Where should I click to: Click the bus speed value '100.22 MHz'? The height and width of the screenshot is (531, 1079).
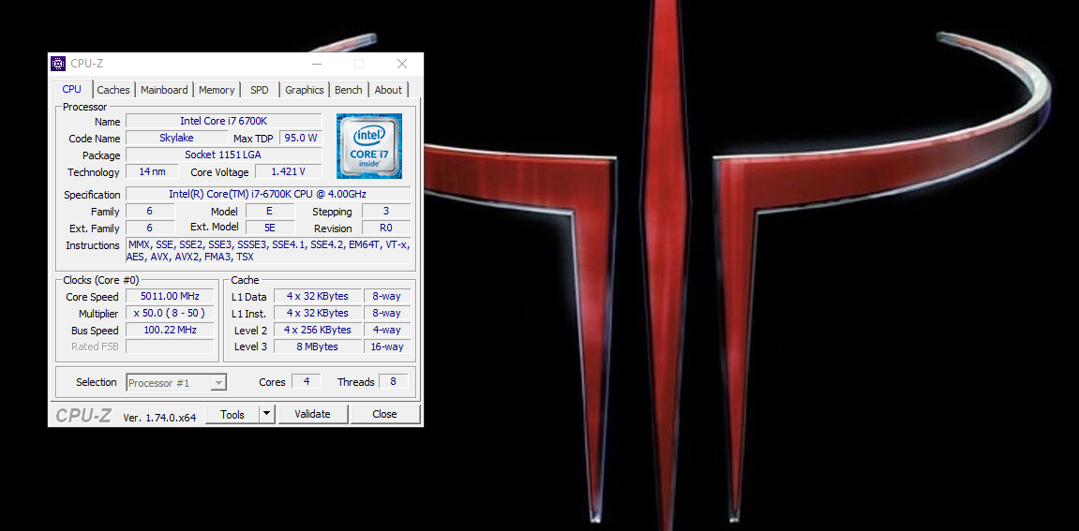pos(170,331)
